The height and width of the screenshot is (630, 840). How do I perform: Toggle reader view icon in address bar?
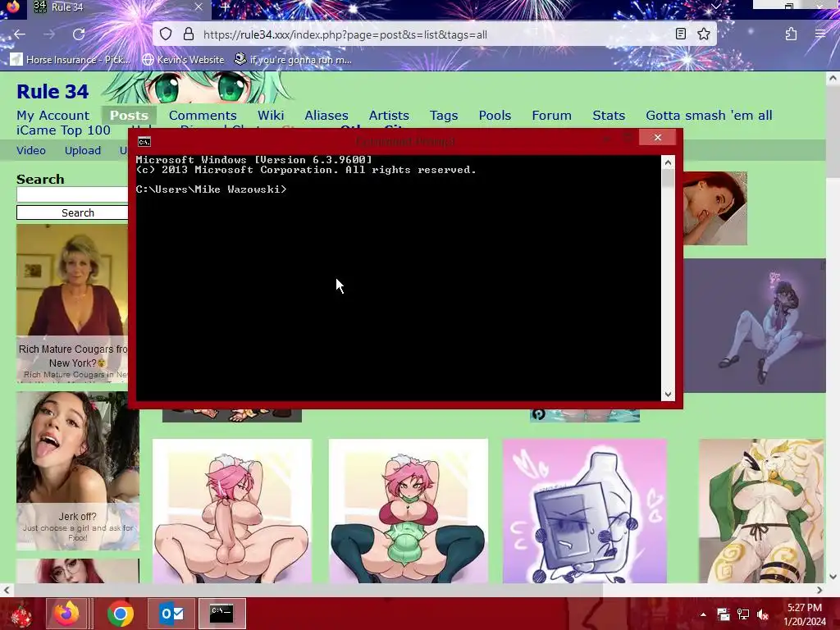[680, 34]
